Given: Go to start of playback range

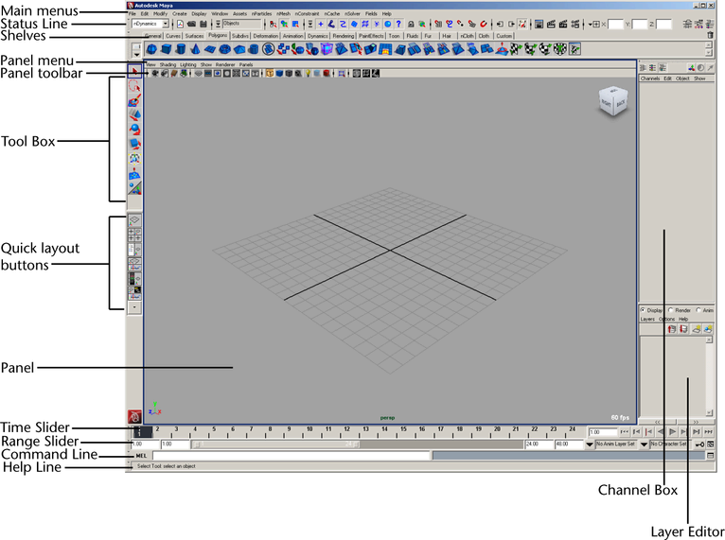Looking at the screenshot, I should click(625, 432).
